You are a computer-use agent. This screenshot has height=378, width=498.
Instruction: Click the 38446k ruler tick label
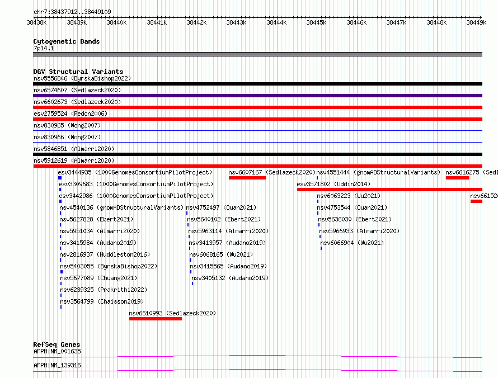point(356,22)
